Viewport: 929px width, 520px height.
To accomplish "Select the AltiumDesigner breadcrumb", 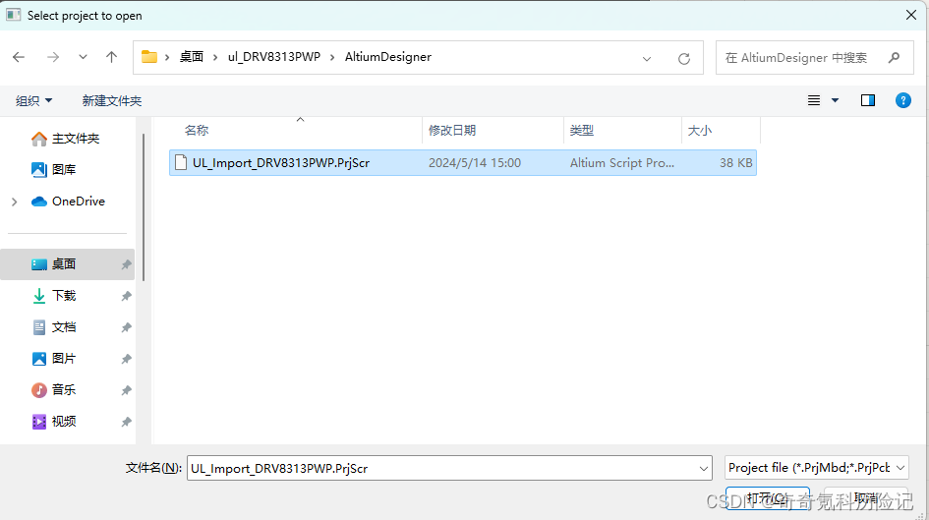I will point(388,57).
